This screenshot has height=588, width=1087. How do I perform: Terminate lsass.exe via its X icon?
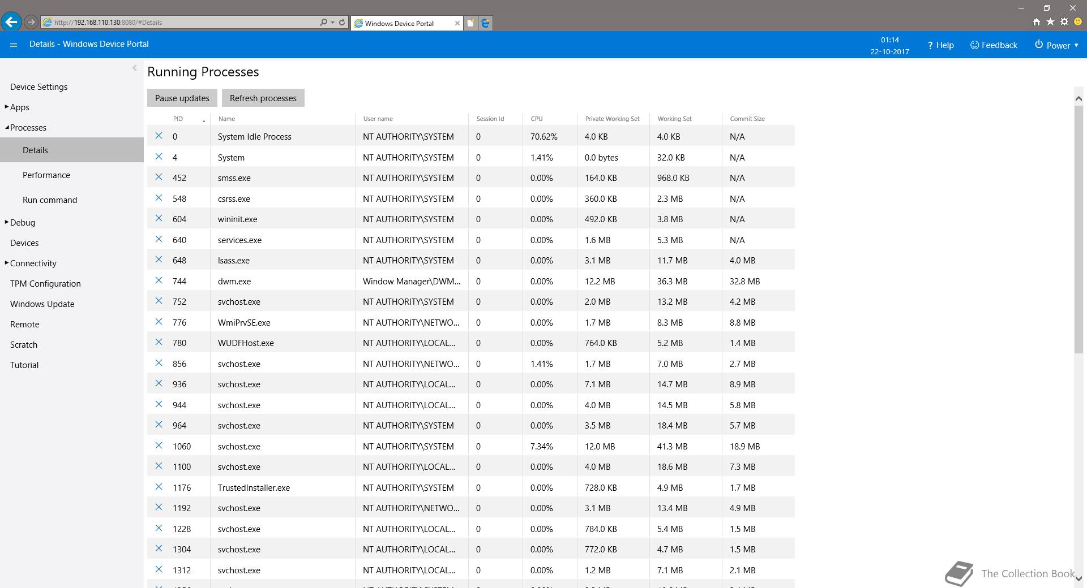(x=159, y=260)
